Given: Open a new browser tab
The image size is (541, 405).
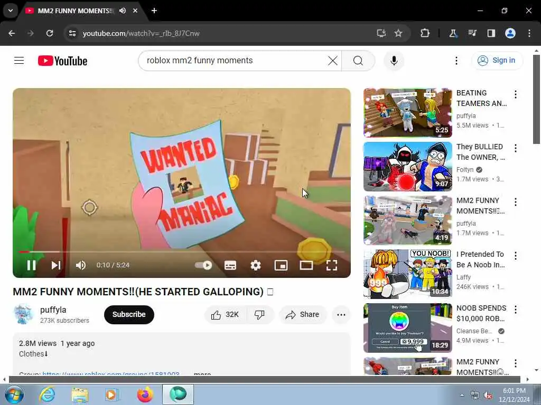Looking at the screenshot, I should click(x=154, y=11).
